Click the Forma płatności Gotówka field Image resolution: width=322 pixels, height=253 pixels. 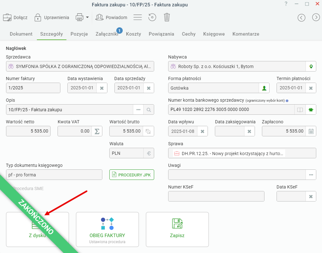[x=214, y=88]
